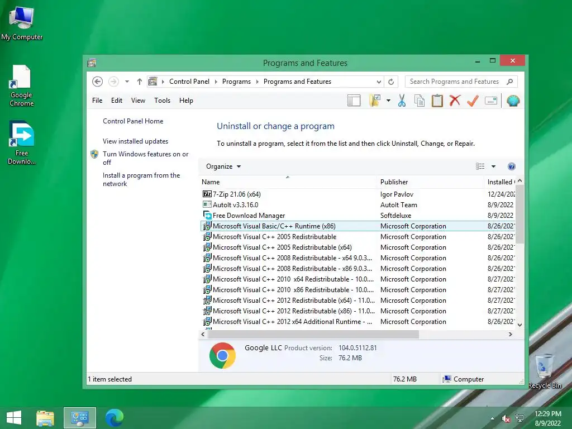Click the Paste clipboard icon
Screen dimensions: 572x429
[x=437, y=101]
